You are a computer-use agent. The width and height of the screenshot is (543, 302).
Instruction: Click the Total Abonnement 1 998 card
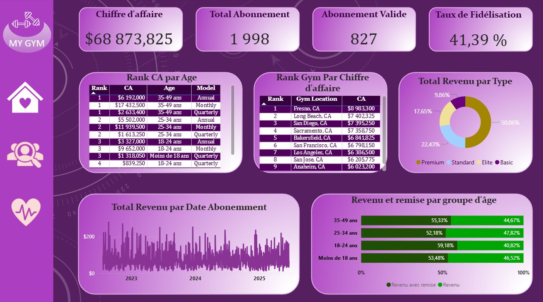point(248,29)
